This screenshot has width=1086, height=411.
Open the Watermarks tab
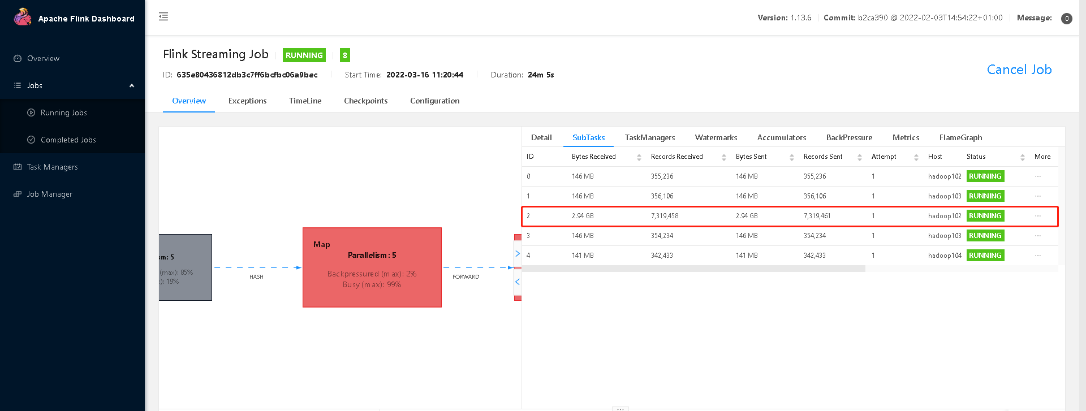(716, 137)
